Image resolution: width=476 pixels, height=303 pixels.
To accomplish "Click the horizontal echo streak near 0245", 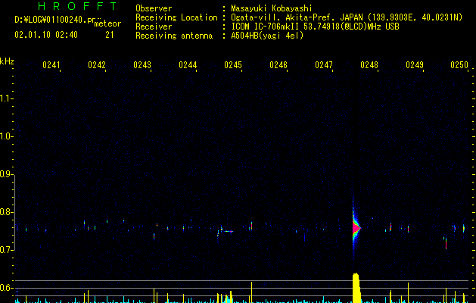I will click(x=227, y=231).
